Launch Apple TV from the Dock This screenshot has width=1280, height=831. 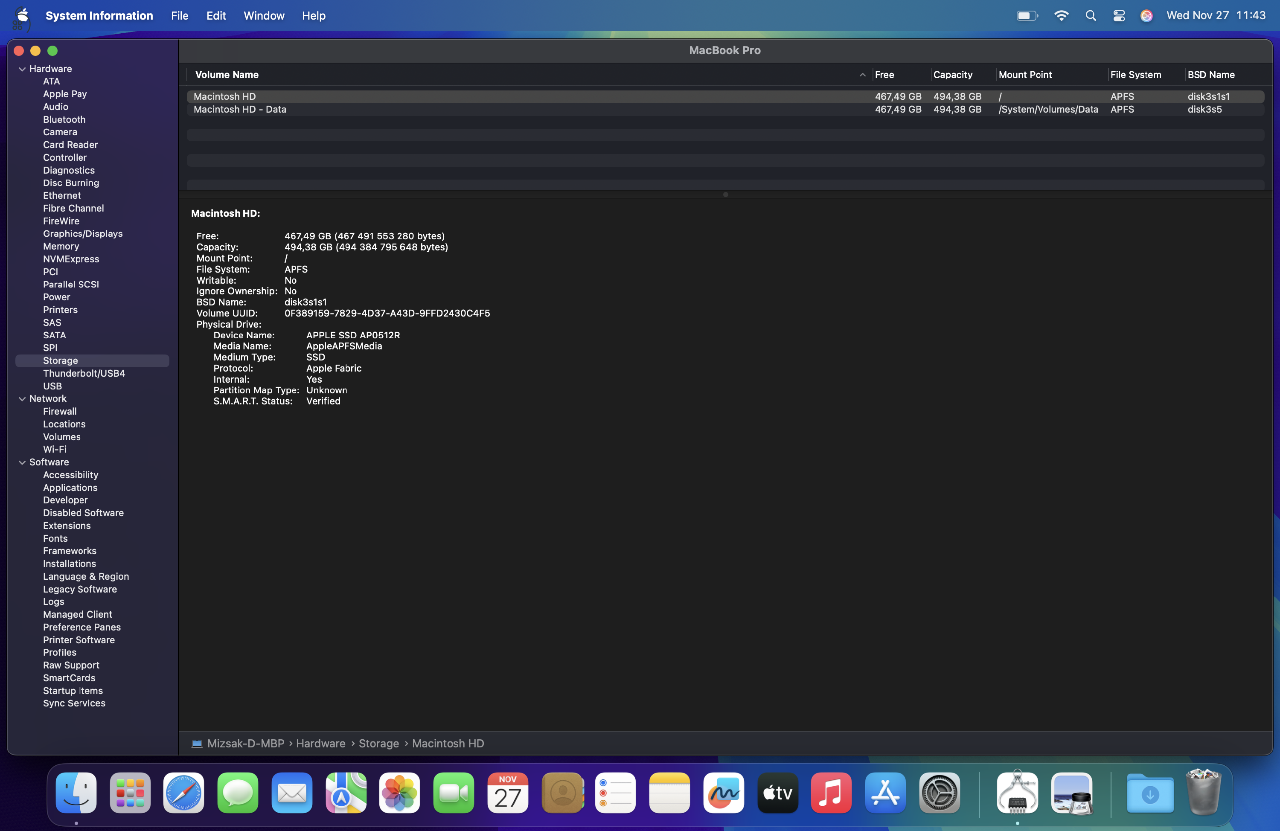(x=778, y=792)
